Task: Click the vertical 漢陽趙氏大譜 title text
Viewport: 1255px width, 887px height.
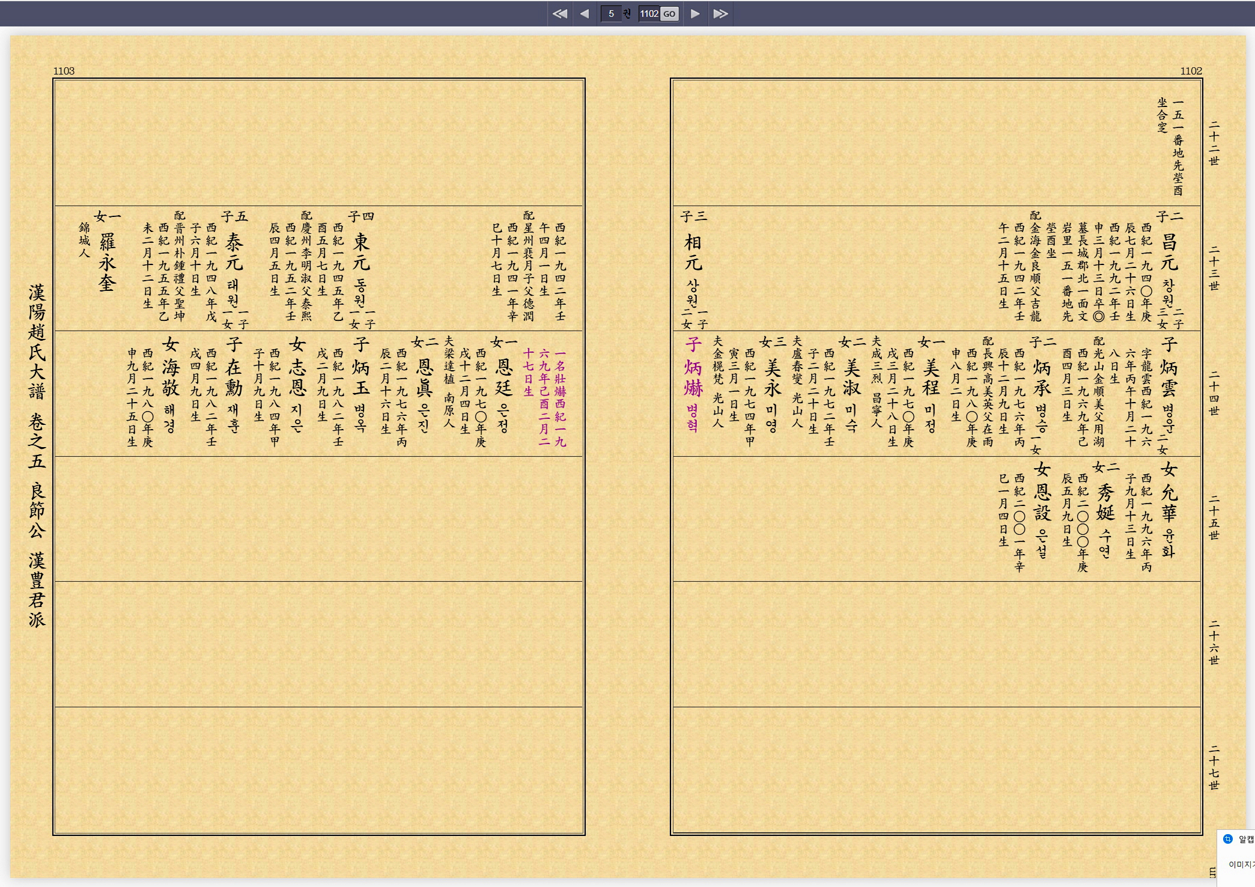Action: point(37,343)
